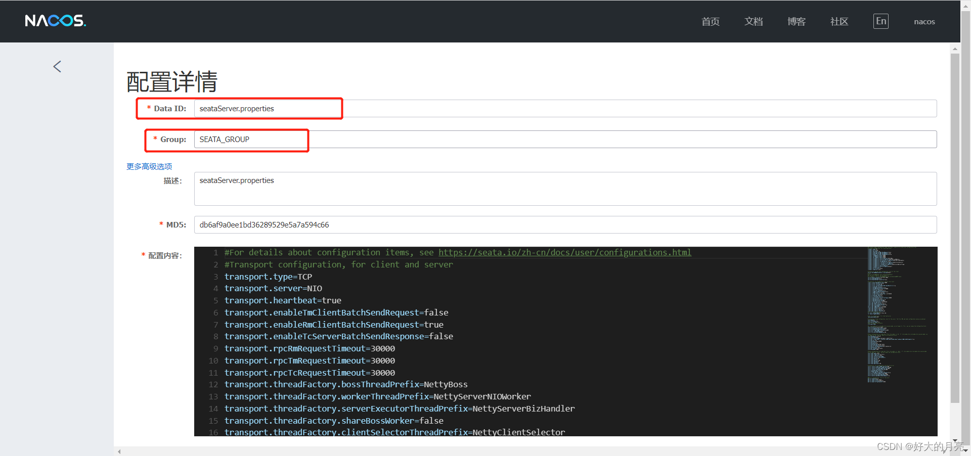Screen dimensions: 971x456
Task: Click line enableRmClientBatchSendRequest=true
Action: 334,325
